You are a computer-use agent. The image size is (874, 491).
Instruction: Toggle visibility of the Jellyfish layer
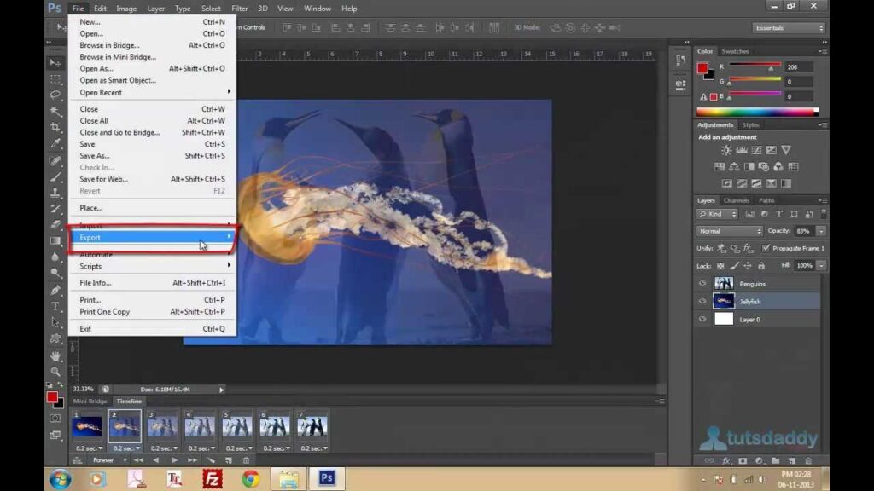[702, 302]
